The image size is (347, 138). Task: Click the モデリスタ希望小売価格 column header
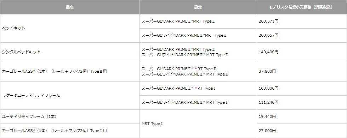click(x=302, y=7)
